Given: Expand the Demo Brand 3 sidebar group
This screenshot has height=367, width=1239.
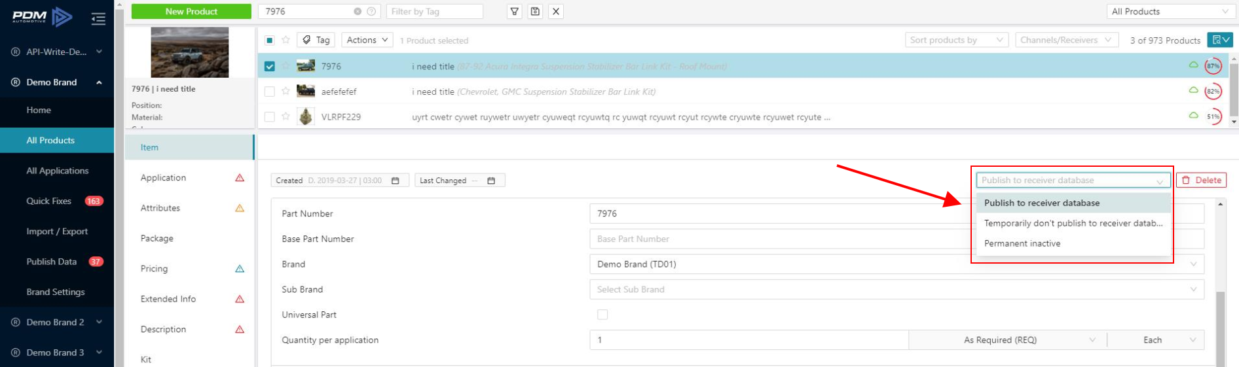Looking at the screenshot, I should (56, 352).
